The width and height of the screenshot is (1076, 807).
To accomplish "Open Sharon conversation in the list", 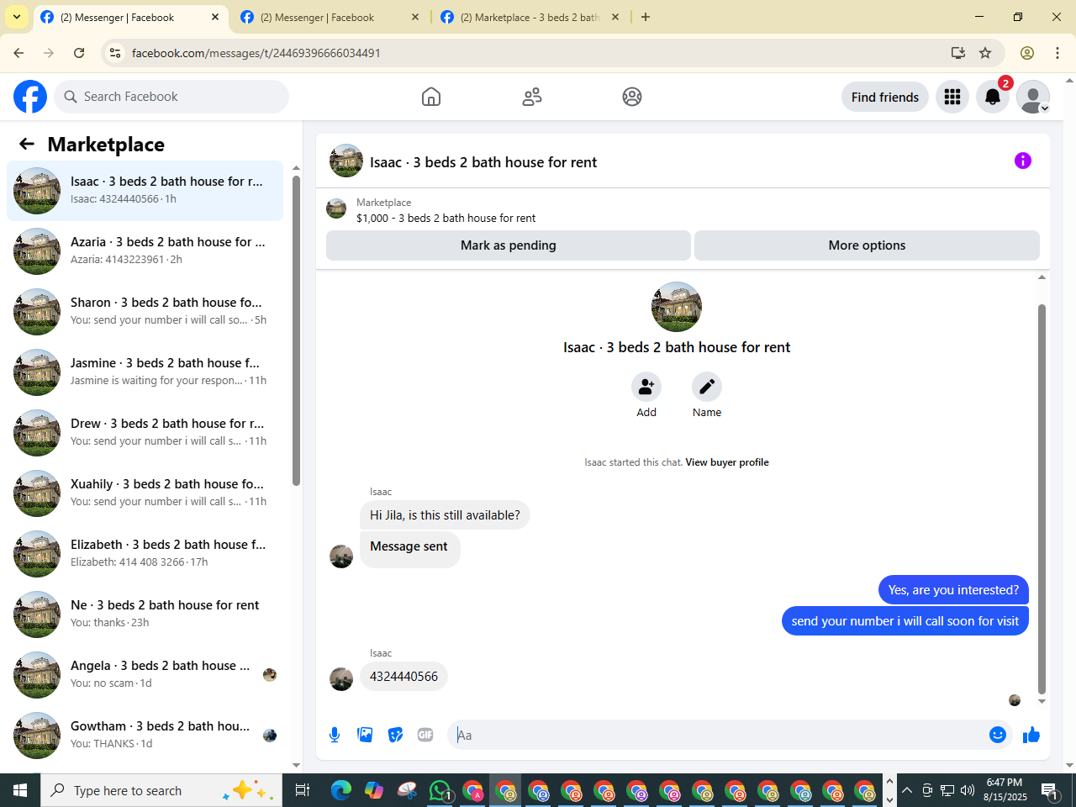I will (145, 312).
